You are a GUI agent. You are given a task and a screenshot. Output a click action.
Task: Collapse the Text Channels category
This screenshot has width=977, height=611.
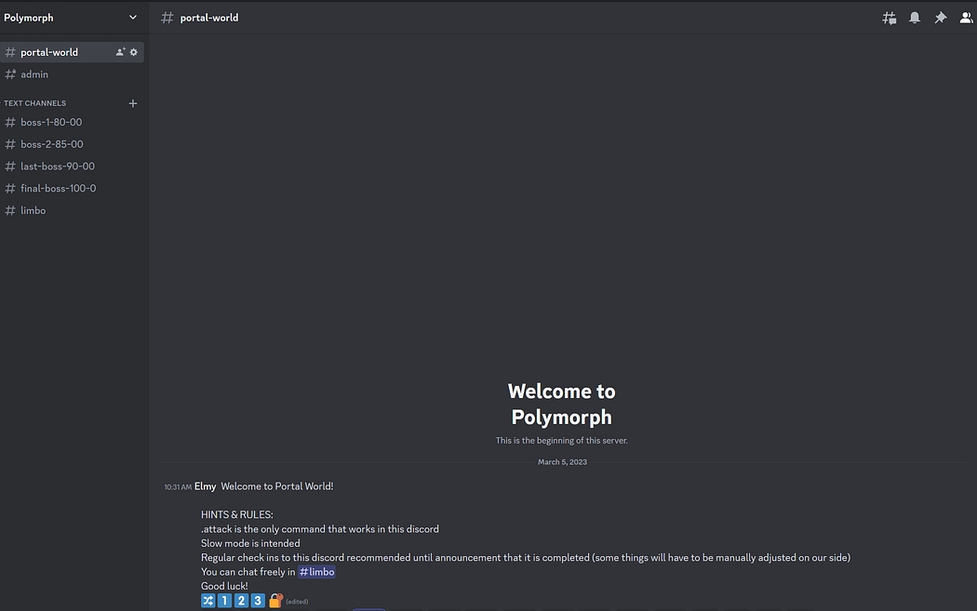pyautogui.click(x=35, y=103)
